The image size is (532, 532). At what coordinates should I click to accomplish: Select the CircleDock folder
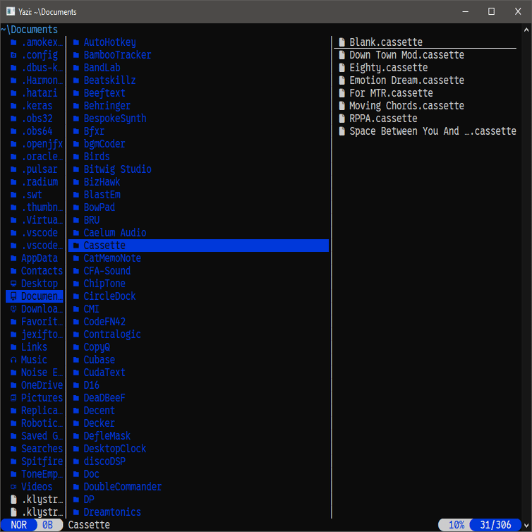[x=198, y=296]
